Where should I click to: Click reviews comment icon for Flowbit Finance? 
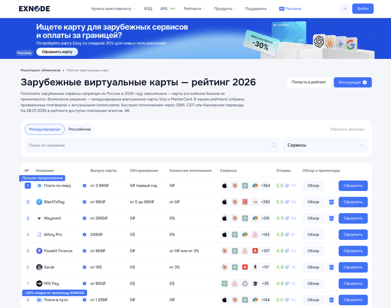pos(287,251)
